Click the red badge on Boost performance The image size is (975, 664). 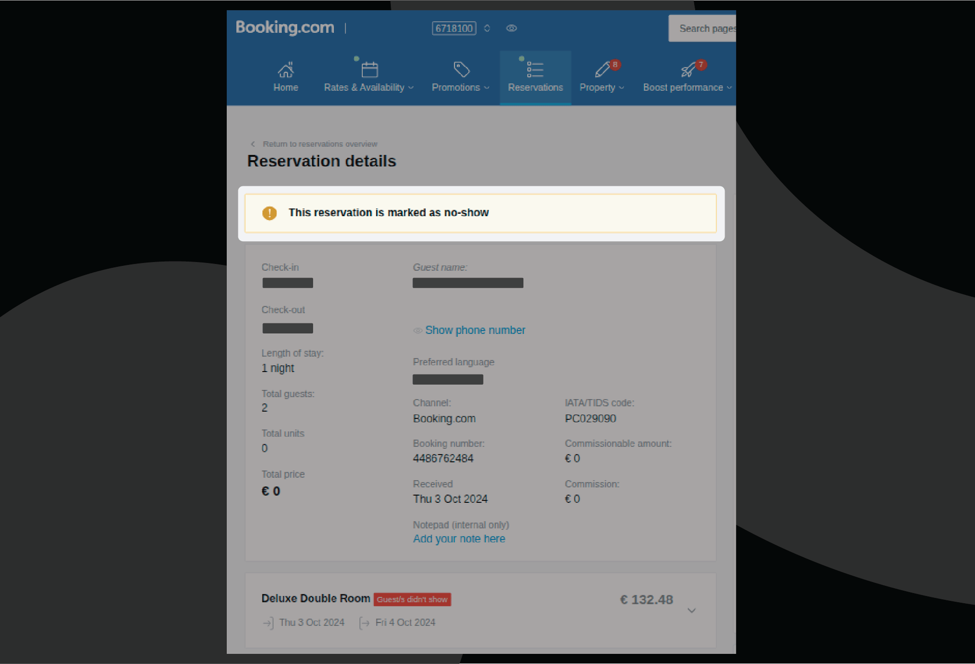[700, 64]
